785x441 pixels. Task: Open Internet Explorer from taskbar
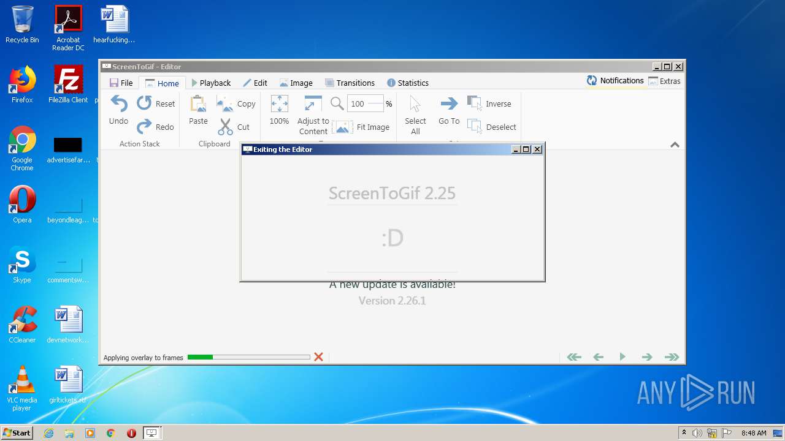[x=48, y=433]
